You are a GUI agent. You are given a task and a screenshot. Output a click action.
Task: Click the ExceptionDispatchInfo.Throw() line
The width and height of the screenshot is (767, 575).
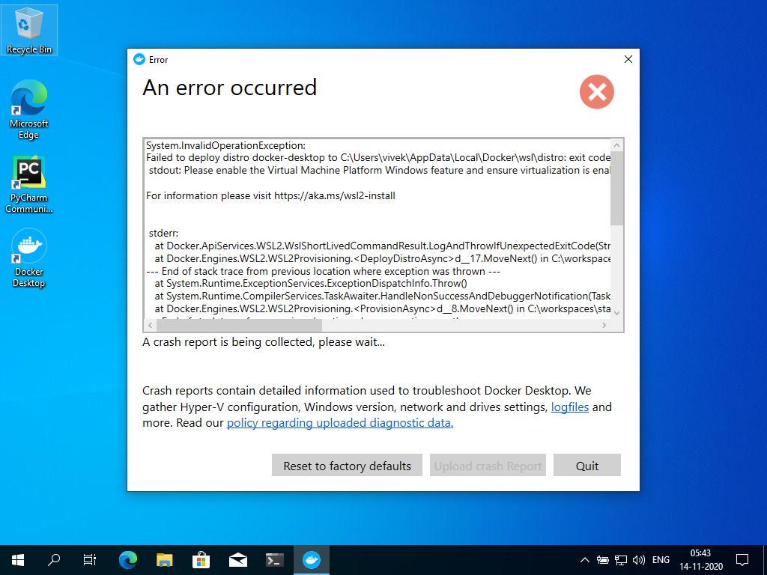pyautogui.click(x=311, y=284)
